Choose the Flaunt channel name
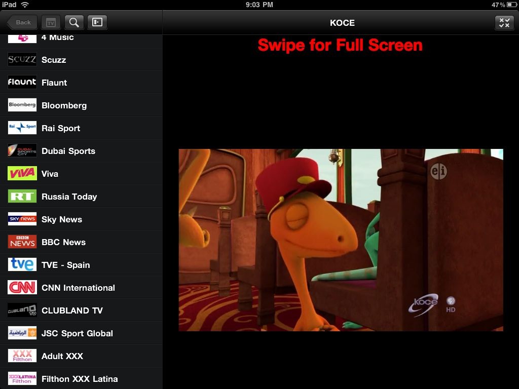Image resolution: width=519 pixels, height=389 pixels. click(54, 83)
